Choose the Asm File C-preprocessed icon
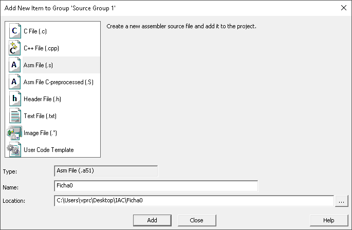Screen dimensions: 352x230 coord(15,82)
